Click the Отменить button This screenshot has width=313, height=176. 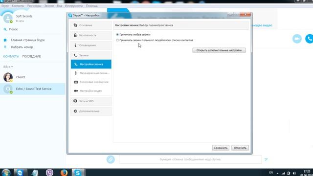click(x=240, y=148)
